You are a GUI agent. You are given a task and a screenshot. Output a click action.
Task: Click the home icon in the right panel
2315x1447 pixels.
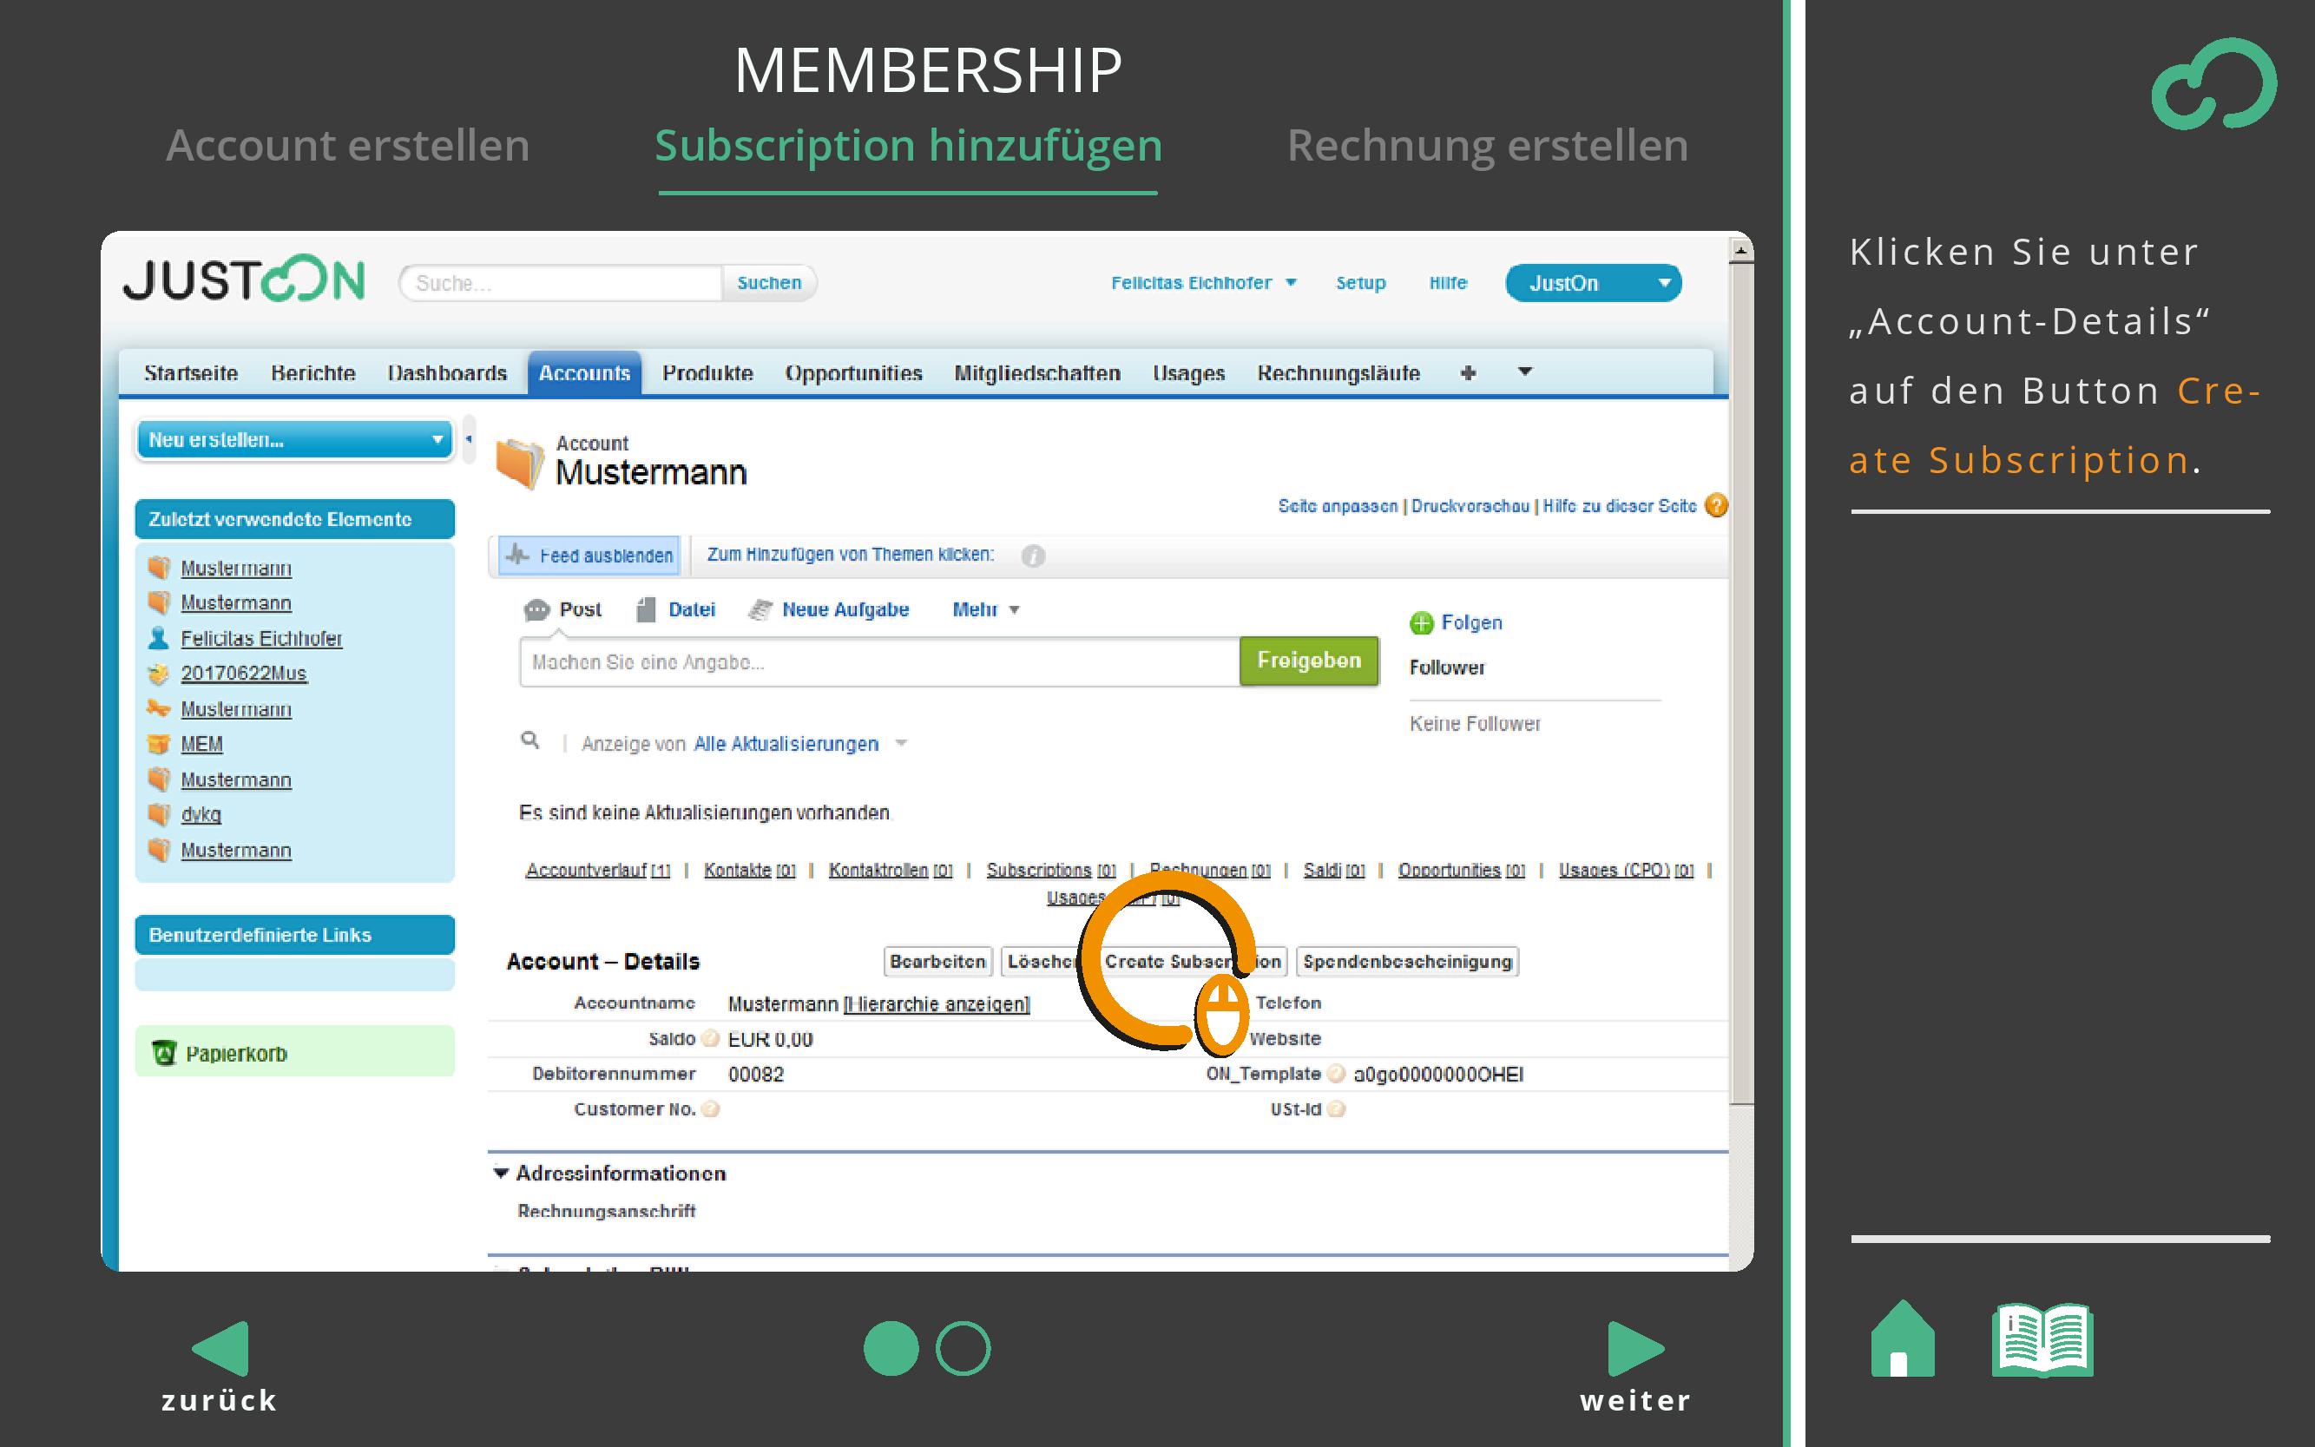click(x=1902, y=1338)
